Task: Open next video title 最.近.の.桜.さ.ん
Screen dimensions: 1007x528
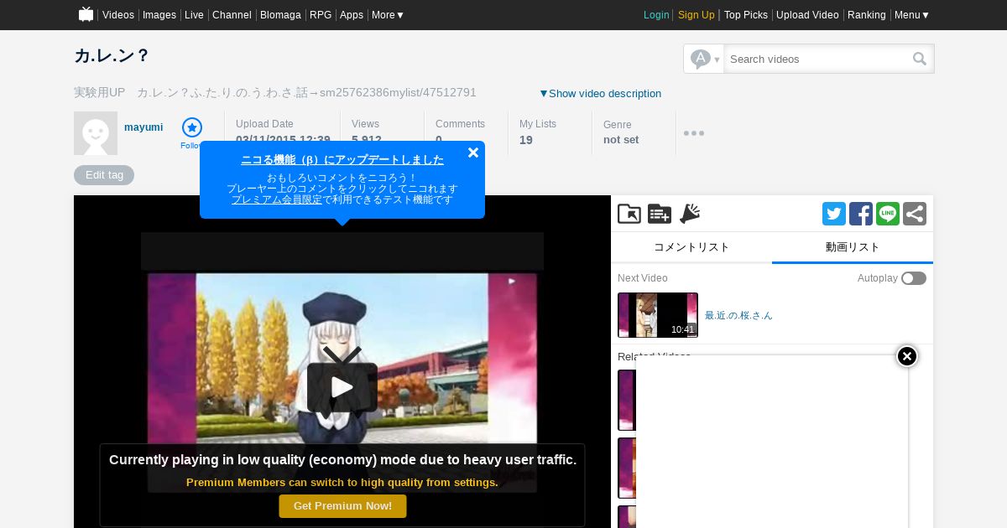Action: click(x=738, y=315)
